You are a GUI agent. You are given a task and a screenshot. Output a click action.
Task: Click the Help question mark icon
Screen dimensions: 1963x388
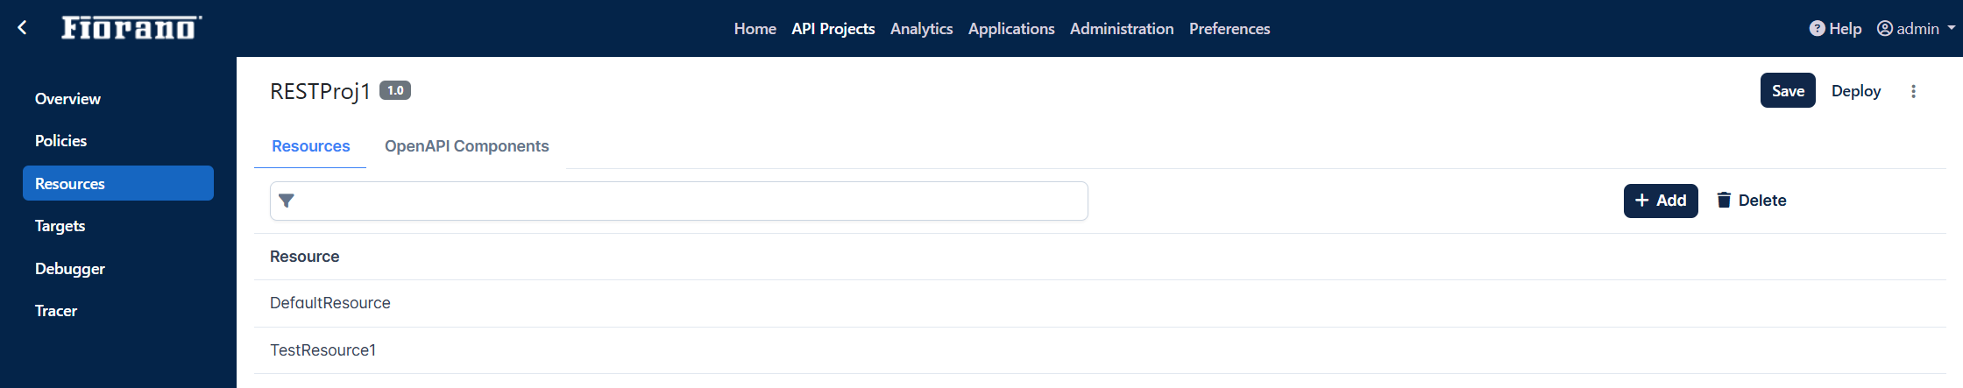1817,29
